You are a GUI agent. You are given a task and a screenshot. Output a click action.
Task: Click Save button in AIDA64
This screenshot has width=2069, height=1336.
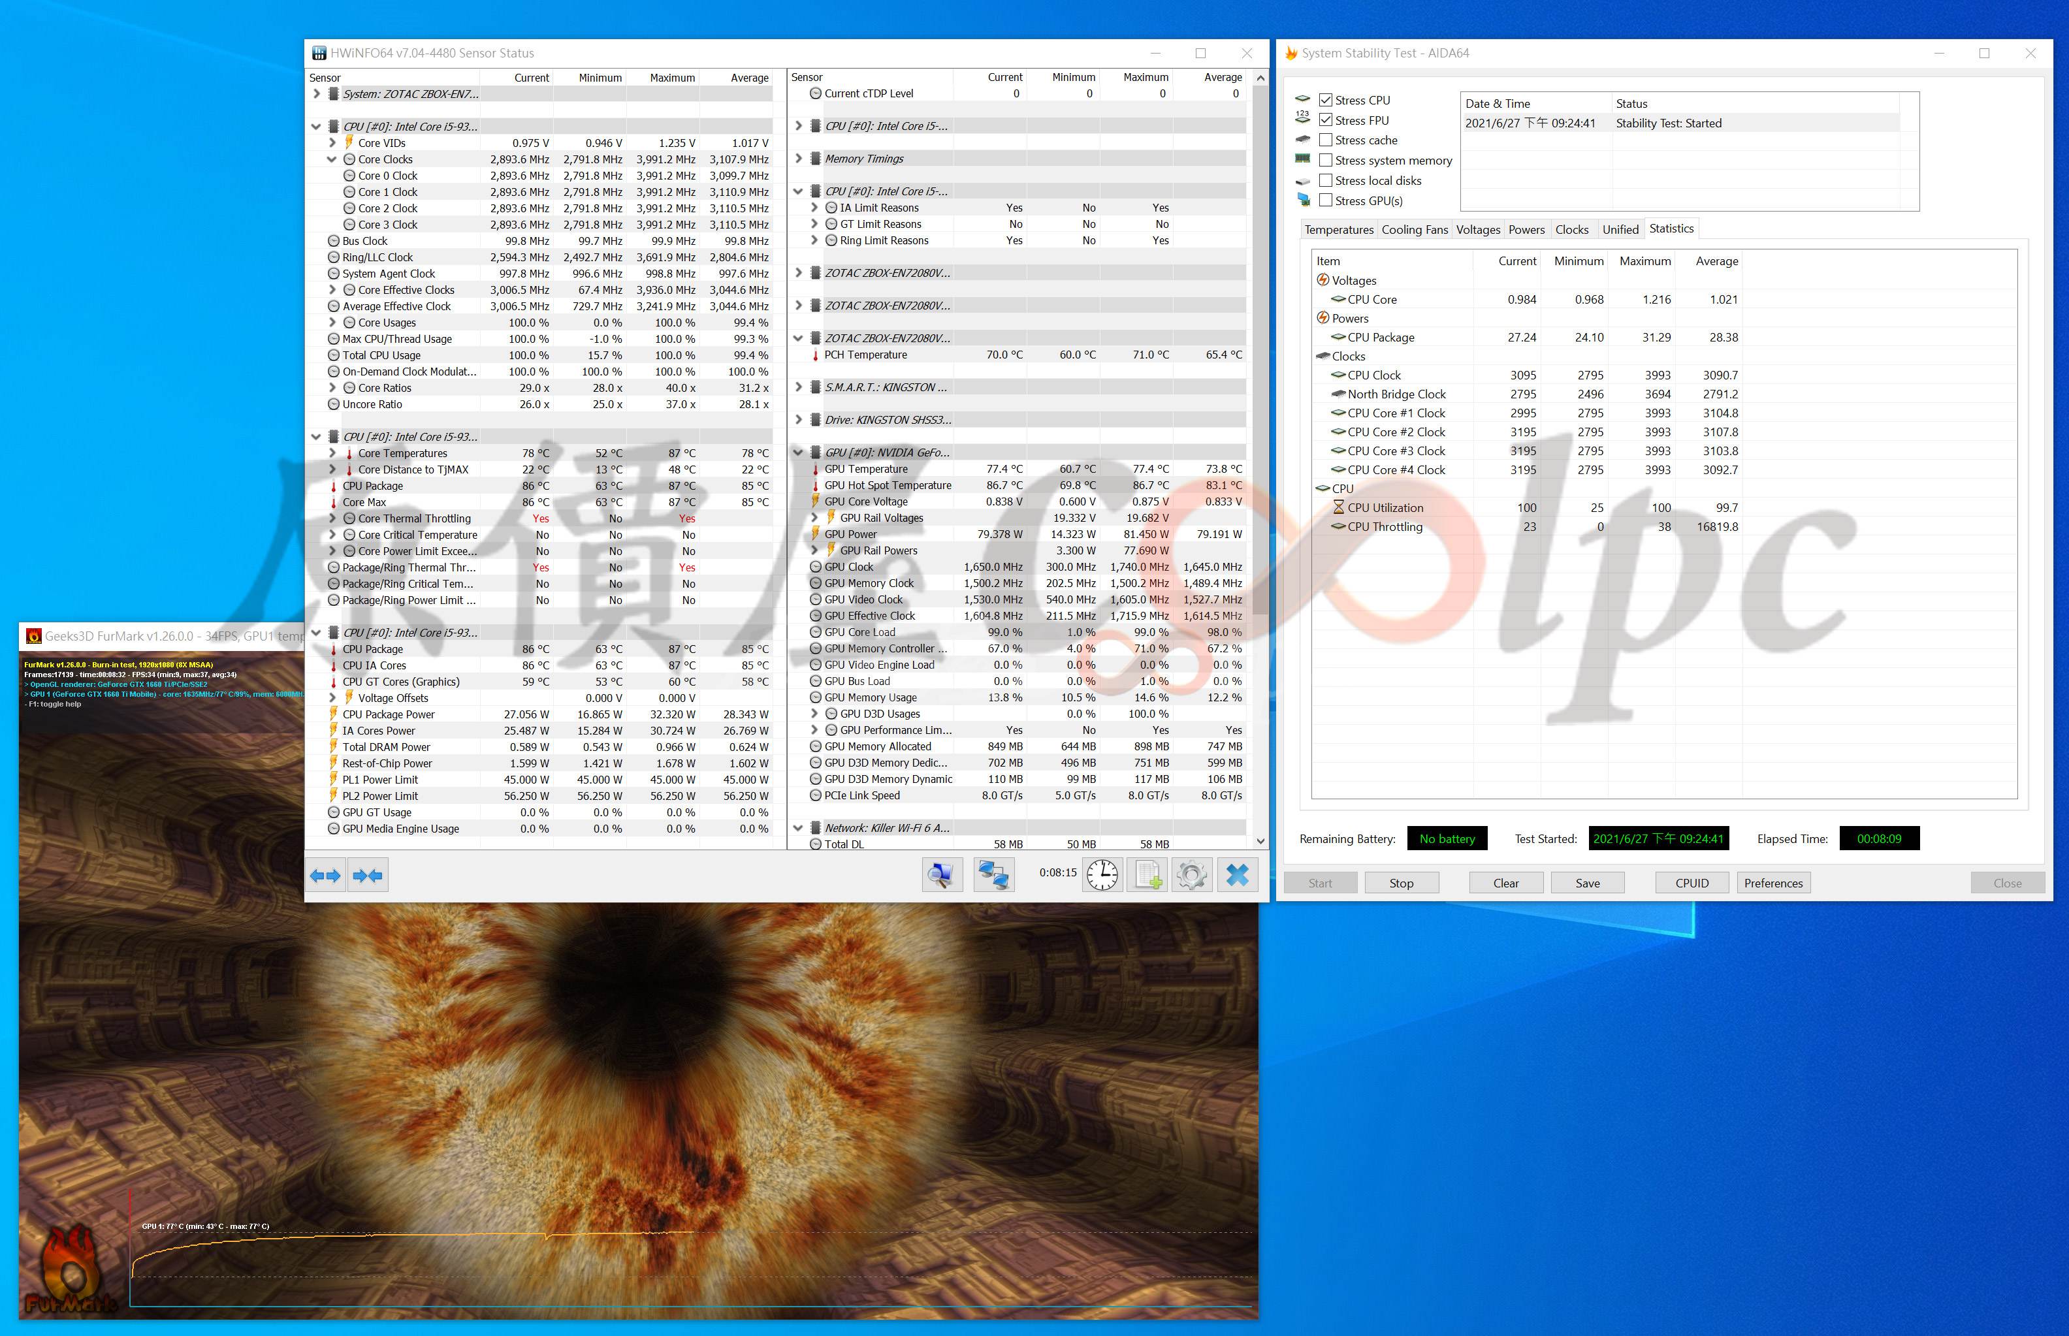point(1588,883)
